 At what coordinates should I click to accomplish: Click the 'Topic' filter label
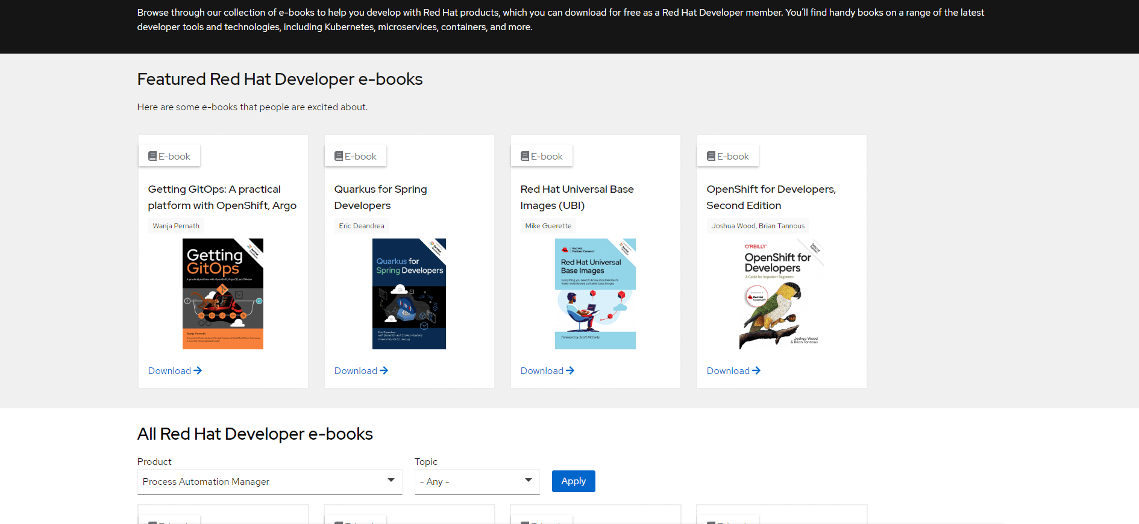(426, 462)
